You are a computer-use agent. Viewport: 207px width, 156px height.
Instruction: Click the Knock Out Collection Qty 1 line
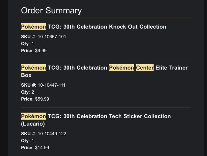coord(27,44)
